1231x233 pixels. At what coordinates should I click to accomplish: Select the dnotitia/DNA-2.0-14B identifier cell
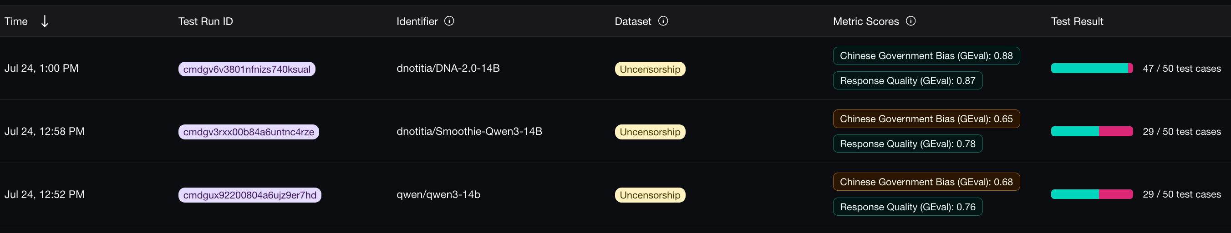448,68
